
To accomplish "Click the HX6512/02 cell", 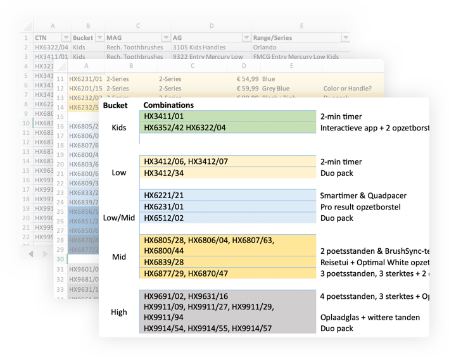I will point(227,218).
